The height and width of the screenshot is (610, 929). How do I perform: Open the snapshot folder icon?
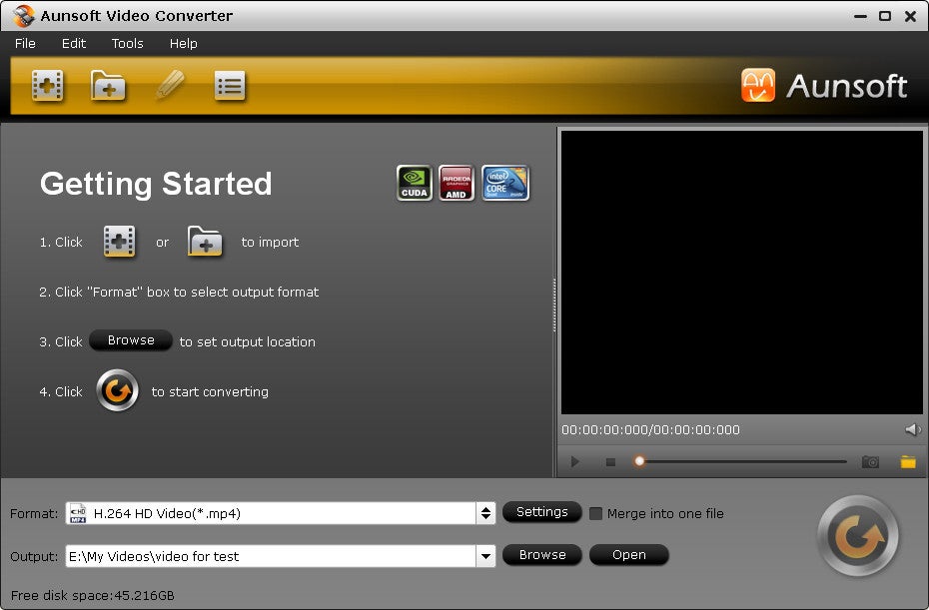pyautogui.click(x=908, y=462)
